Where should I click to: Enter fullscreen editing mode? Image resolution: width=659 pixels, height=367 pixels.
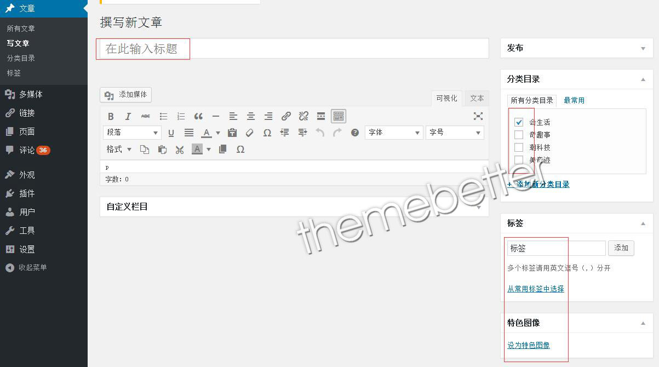tap(478, 116)
